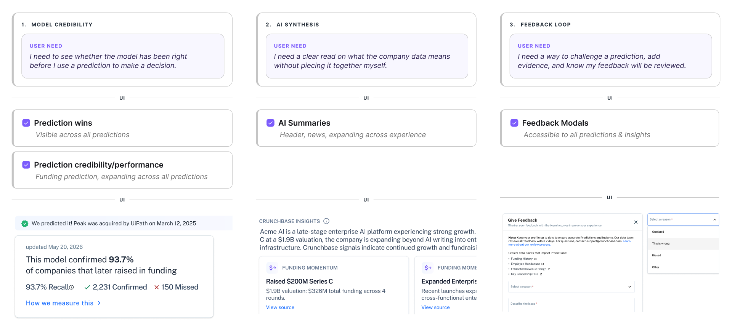The height and width of the screenshot is (331, 732).
Task: Click the 'AI SYNTHESIS' section heading
Action: 298,25
